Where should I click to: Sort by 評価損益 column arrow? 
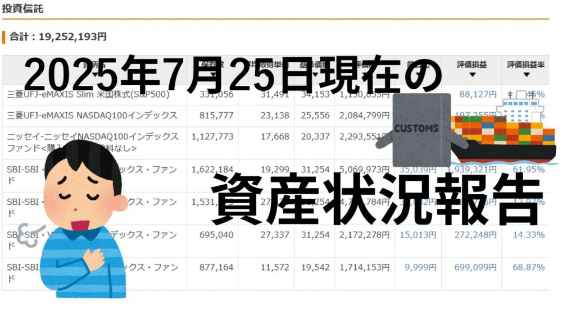(x=472, y=75)
